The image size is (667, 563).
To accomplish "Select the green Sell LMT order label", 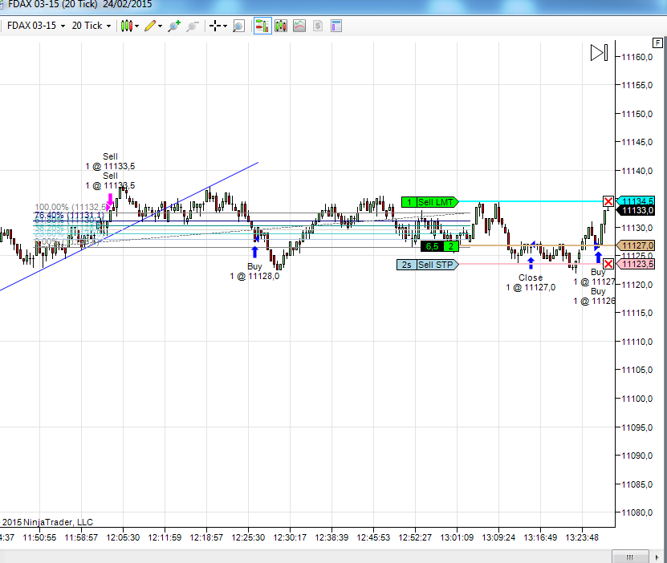I will pyautogui.click(x=429, y=202).
